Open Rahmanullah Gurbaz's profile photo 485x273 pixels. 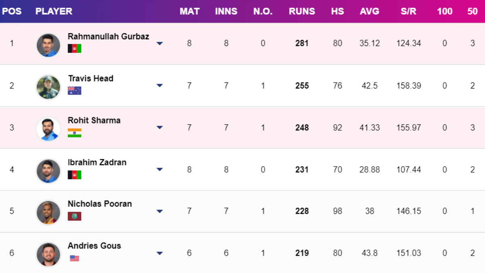tap(48, 45)
